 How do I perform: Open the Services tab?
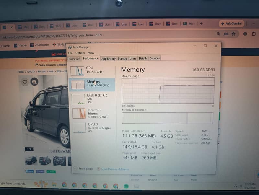click(155, 58)
